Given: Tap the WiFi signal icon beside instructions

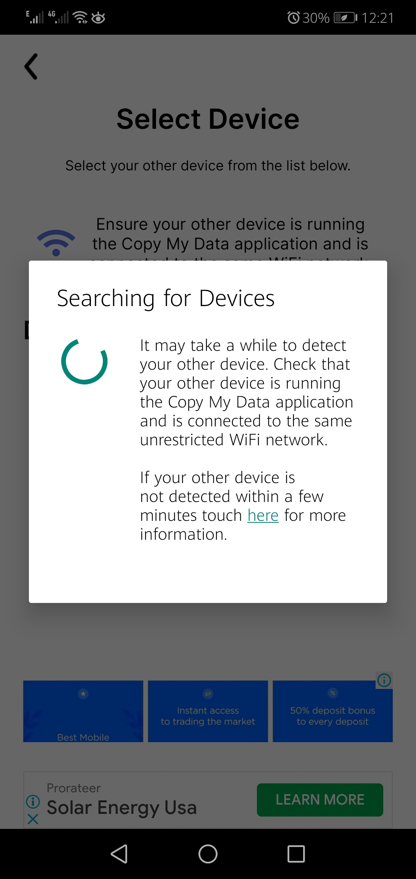Looking at the screenshot, I should 56,242.
